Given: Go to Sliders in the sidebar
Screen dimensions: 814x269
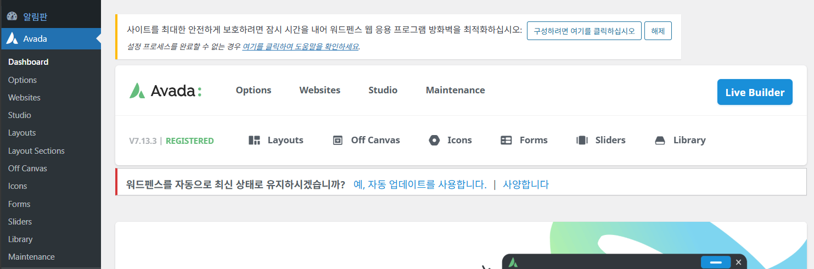Looking at the screenshot, I should pos(20,221).
